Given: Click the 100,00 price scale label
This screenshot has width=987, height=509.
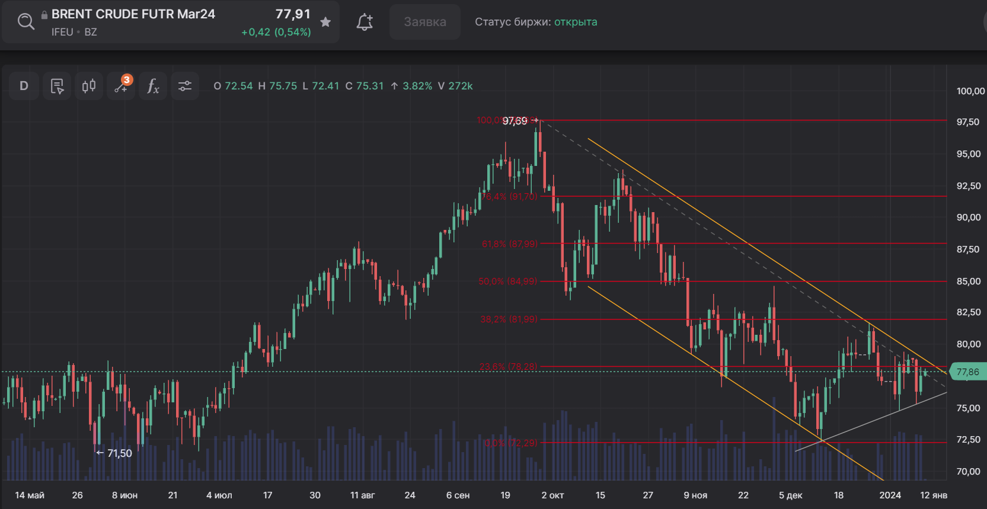Looking at the screenshot, I should [x=970, y=91].
